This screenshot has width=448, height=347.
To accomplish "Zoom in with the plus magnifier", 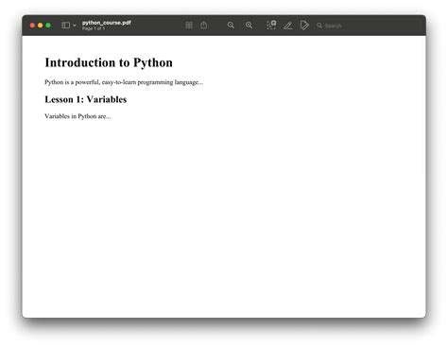I will (x=249, y=26).
